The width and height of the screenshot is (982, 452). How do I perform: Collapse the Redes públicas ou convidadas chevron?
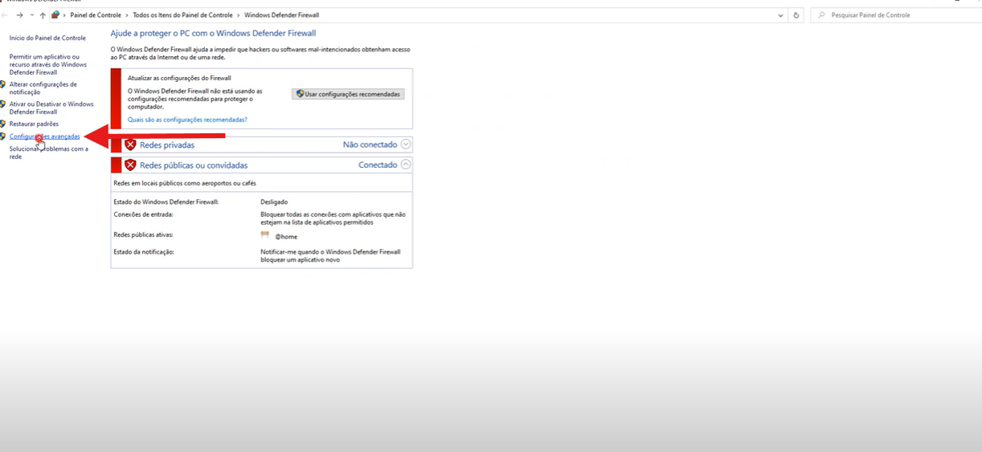[x=406, y=165]
